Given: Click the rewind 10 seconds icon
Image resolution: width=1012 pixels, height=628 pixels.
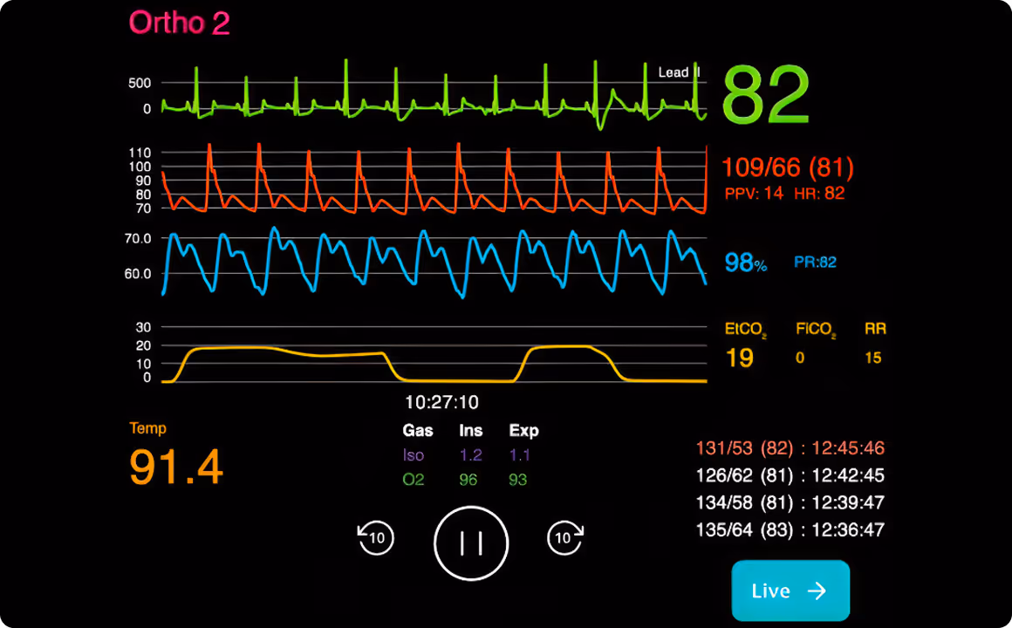Looking at the screenshot, I should [x=375, y=538].
